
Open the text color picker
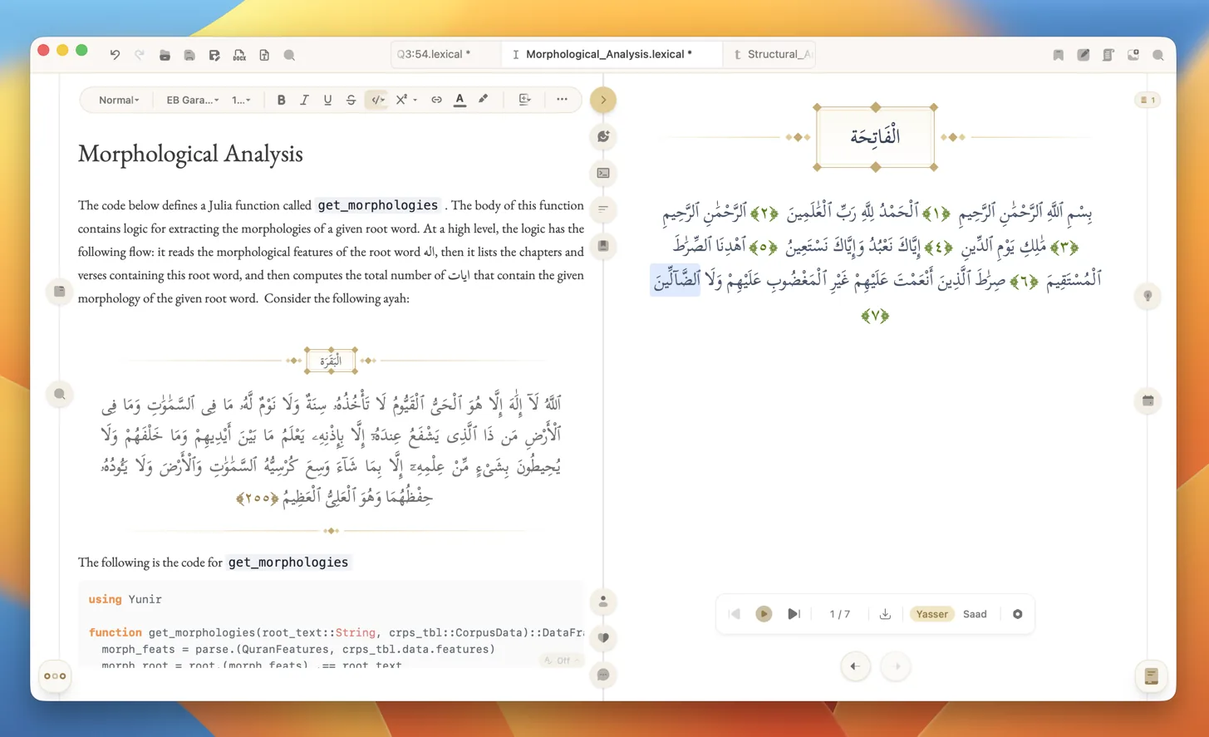coord(460,100)
